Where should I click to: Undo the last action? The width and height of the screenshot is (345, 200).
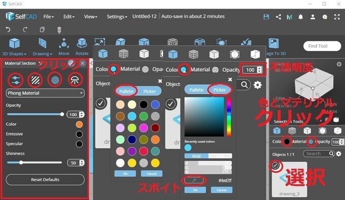8,29
